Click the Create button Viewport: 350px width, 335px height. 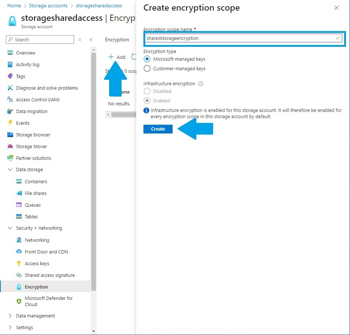click(x=158, y=129)
